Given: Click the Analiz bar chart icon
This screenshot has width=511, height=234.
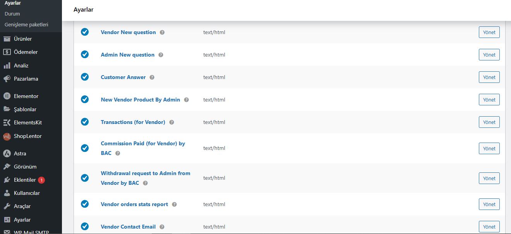Looking at the screenshot, I should [x=7, y=66].
